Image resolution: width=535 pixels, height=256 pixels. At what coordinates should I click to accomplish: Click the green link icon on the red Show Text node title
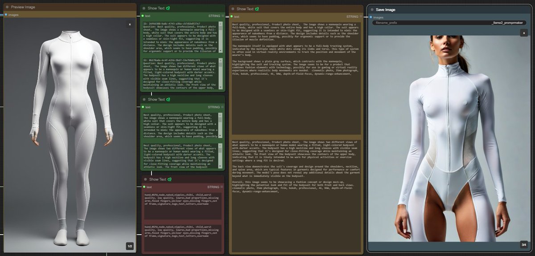(x=169, y=179)
